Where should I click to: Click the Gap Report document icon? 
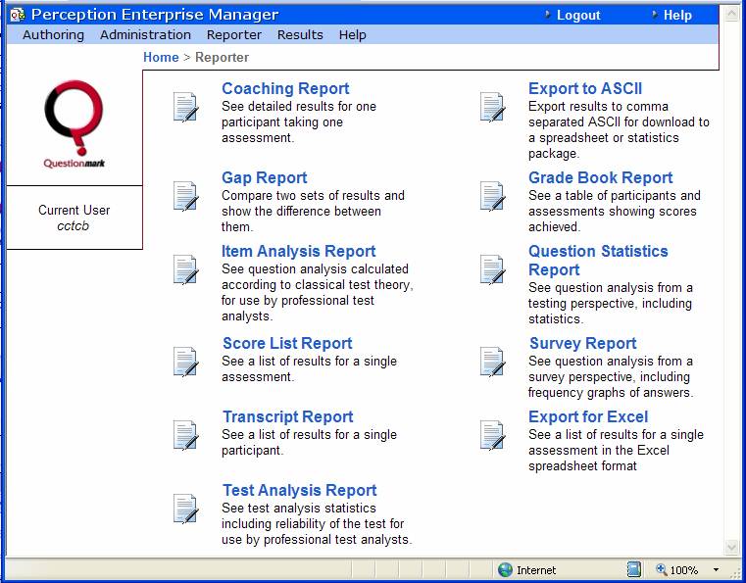(185, 196)
